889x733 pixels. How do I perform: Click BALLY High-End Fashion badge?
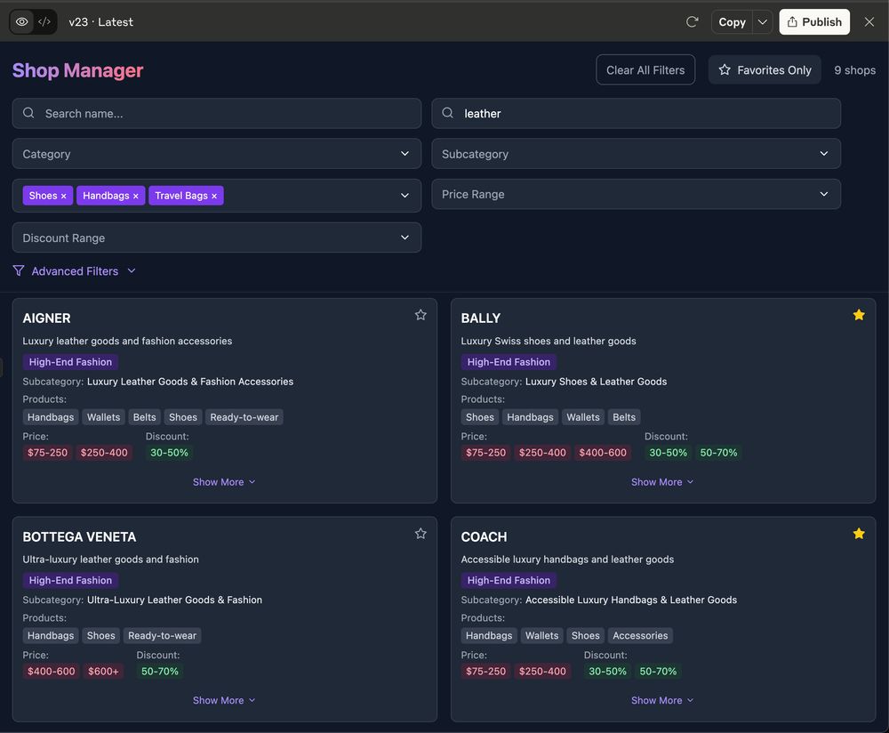tap(509, 362)
